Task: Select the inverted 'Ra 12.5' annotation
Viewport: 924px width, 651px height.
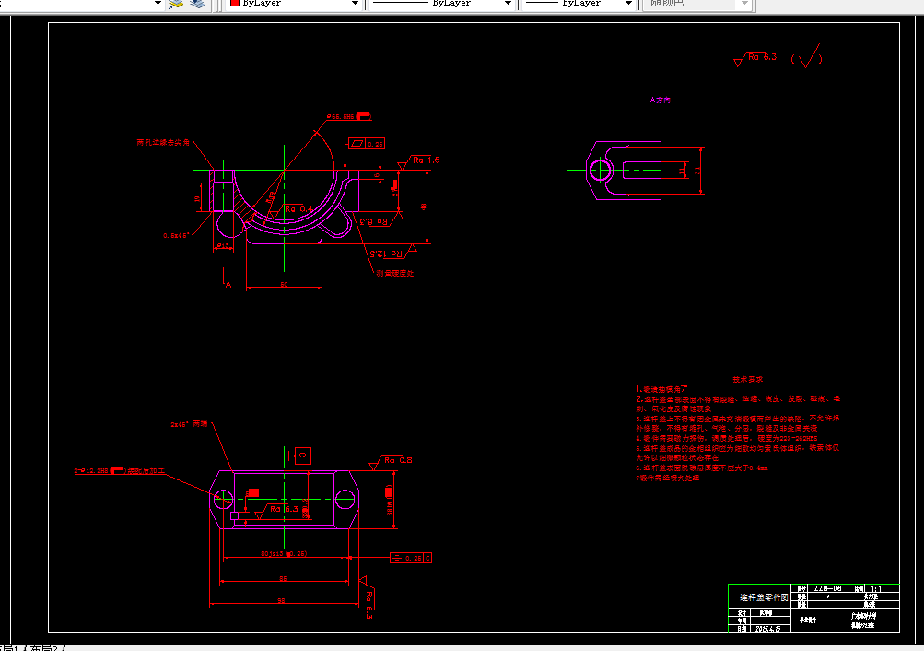Action: pos(386,254)
